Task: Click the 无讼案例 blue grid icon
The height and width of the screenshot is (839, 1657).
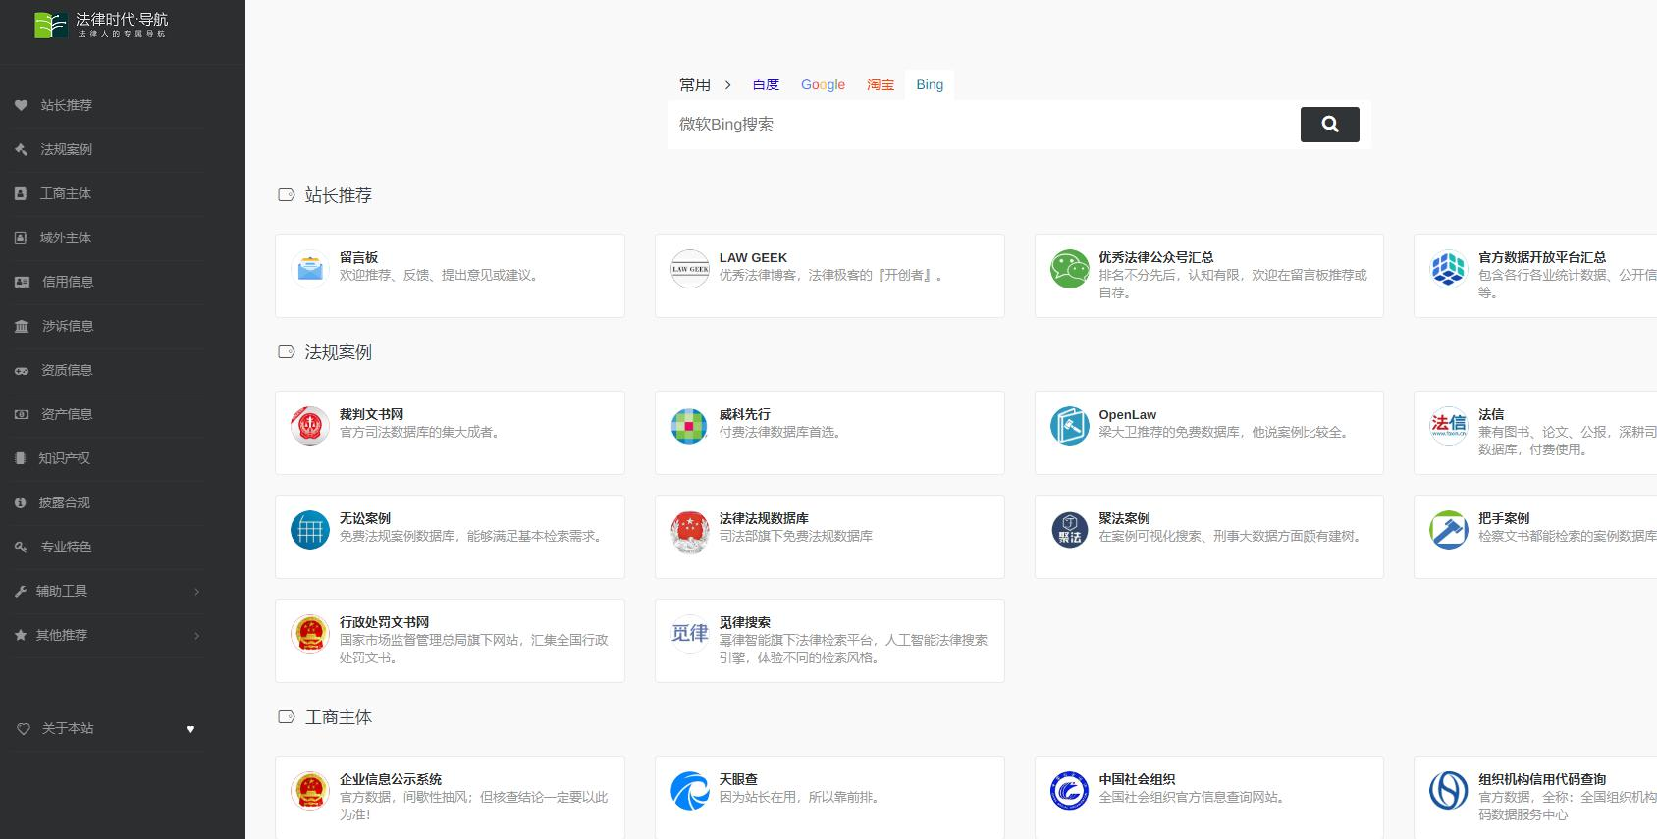Action: [x=310, y=530]
